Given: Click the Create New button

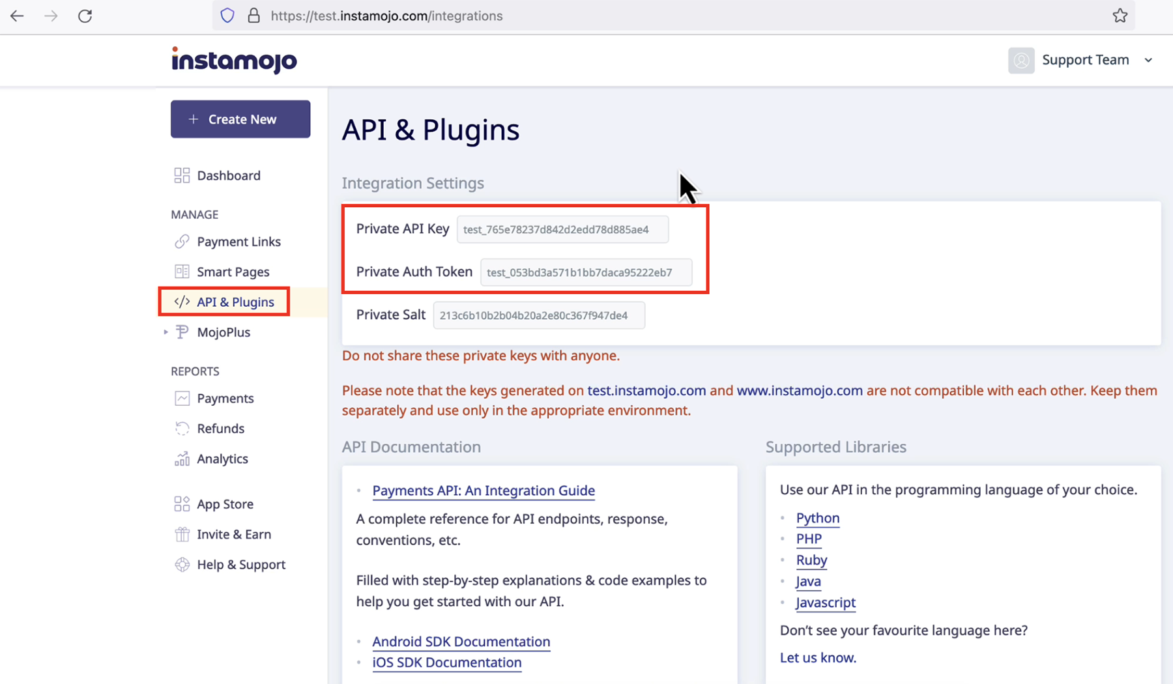Looking at the screenshot, I should 240,119.
